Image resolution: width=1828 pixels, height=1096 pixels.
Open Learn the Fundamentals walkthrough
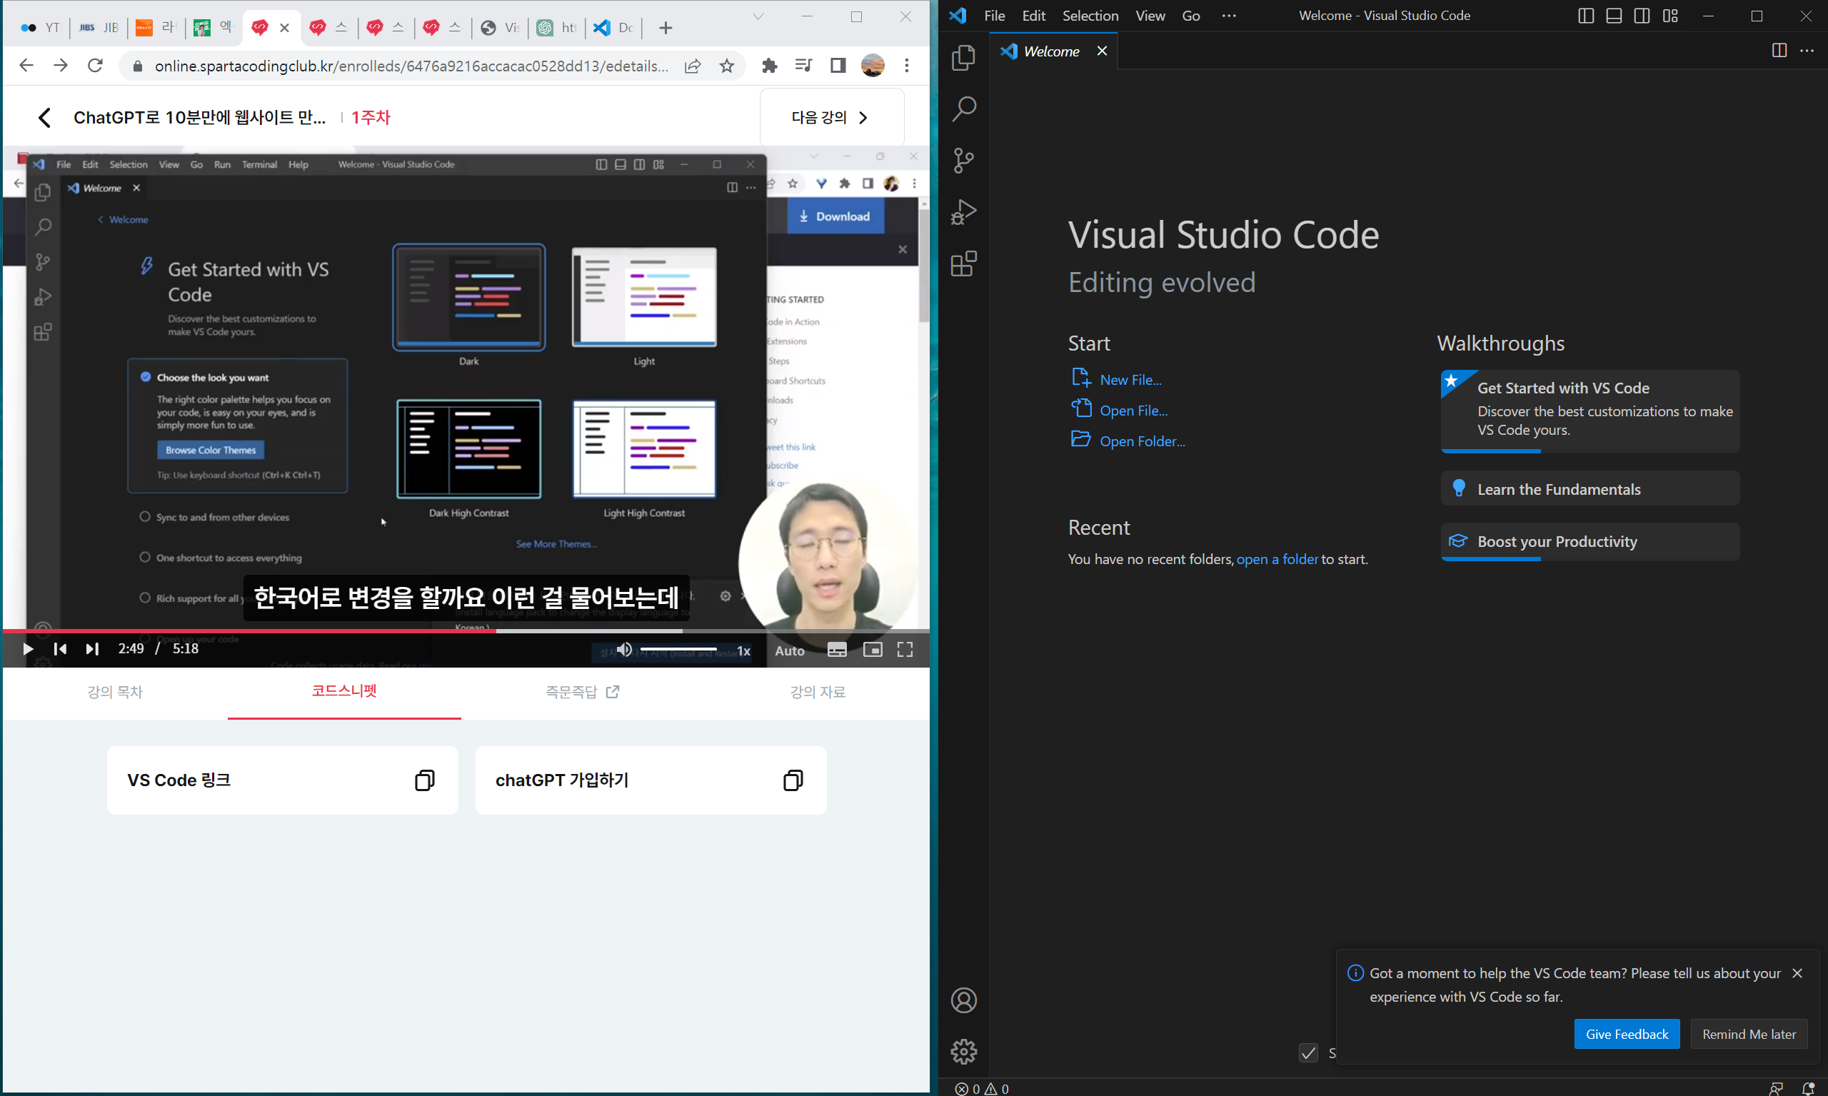(1590, 489)
